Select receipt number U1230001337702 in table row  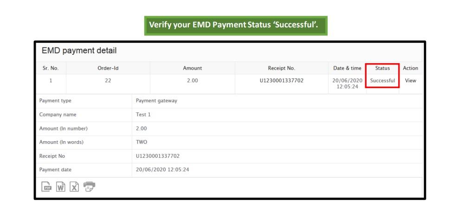click(281, 81)
